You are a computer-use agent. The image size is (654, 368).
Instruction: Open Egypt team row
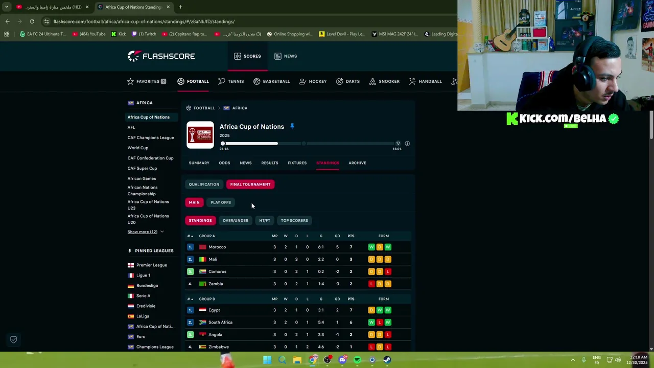298,310
